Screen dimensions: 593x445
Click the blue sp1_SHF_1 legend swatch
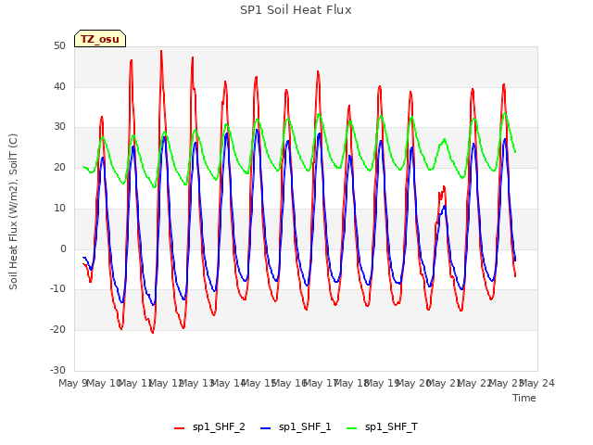click(266, 428)
